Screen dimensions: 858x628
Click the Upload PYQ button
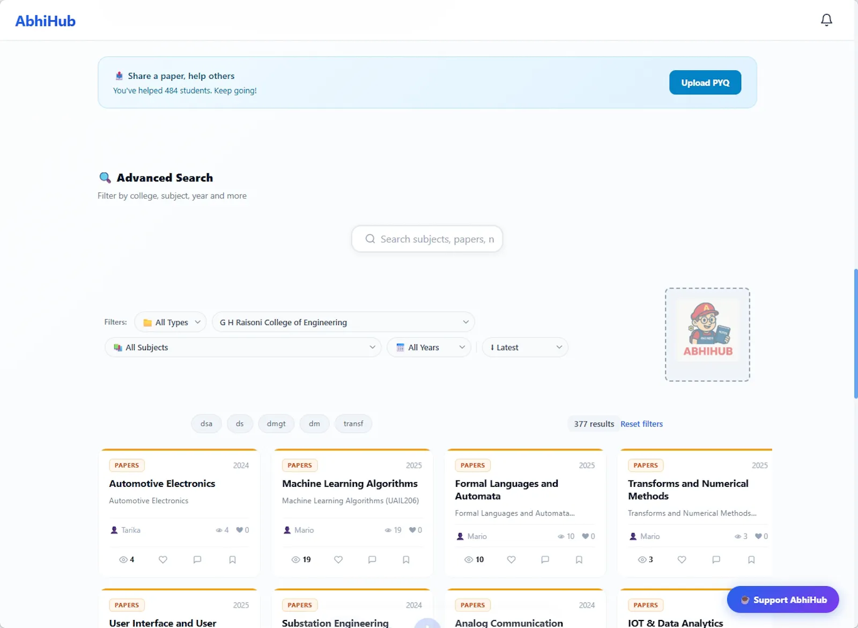705,83
